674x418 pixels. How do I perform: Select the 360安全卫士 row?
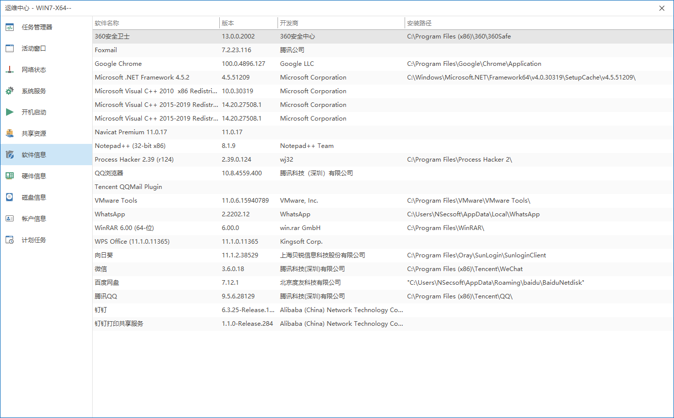pyautogui.click(x=383, y=36)
